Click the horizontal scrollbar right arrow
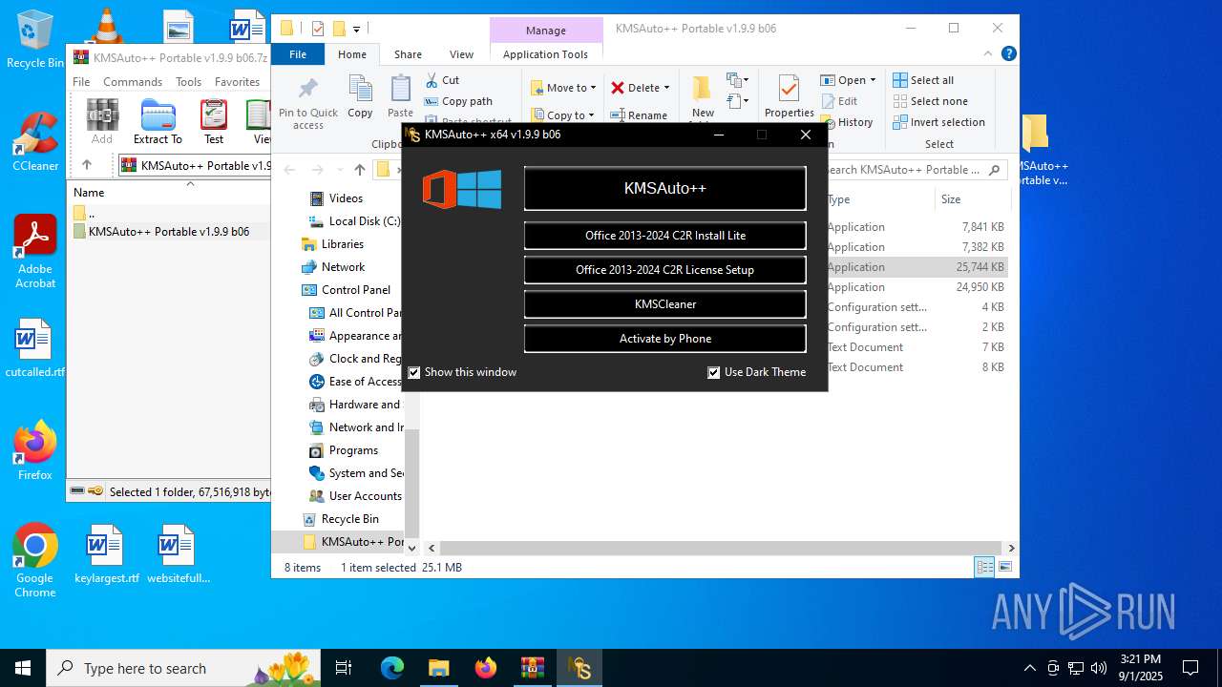 [x=1011, y=548]
